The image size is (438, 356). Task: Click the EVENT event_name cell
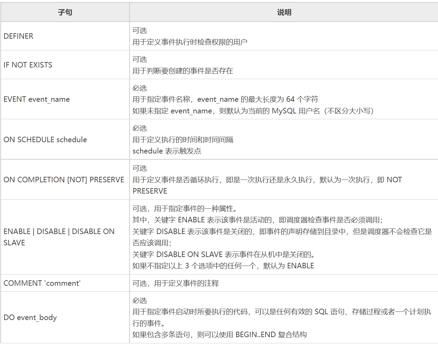tap(65, 99)
